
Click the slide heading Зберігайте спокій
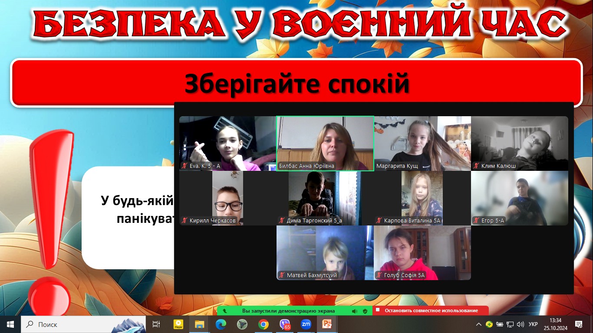tap(297, 83)
